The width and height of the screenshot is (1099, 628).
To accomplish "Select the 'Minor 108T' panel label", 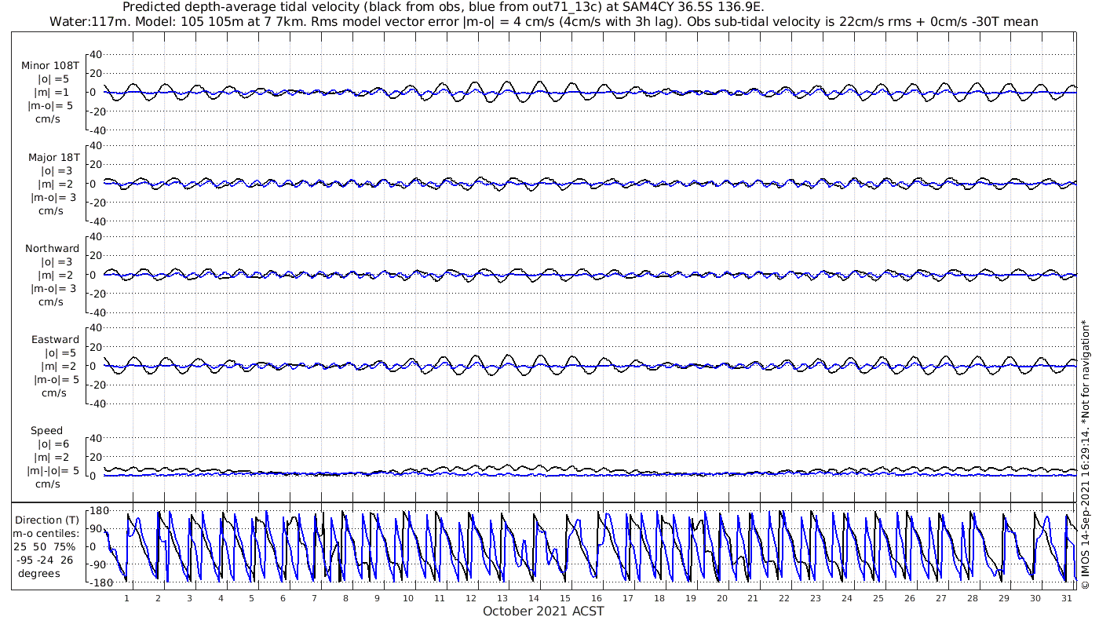I will pos(50,66).
